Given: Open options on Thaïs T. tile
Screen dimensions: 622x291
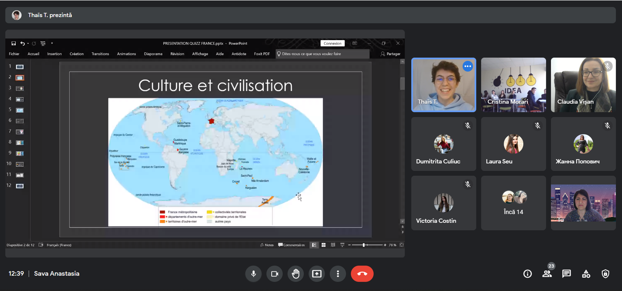Looking at the screenshot, I should pyautogui.click(x=467, y=67).
